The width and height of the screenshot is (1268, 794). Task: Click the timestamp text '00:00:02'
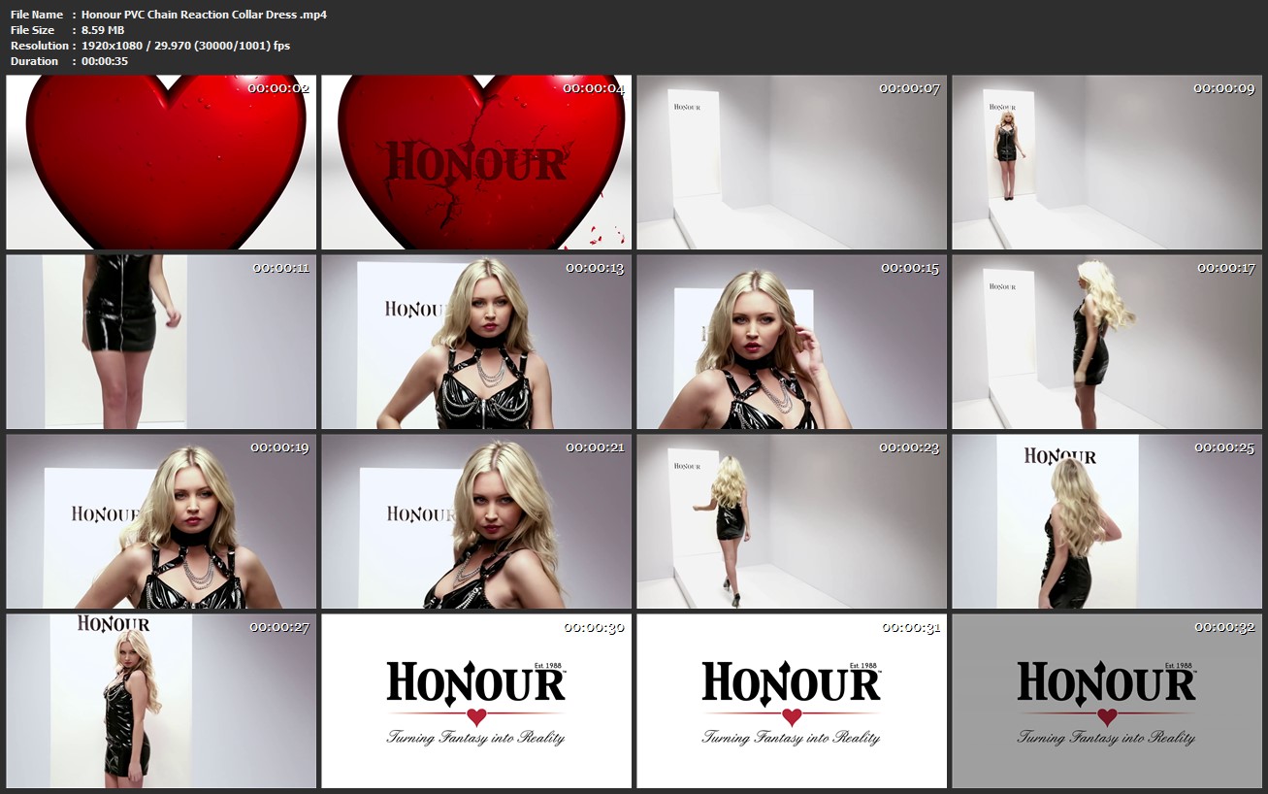click(x=278, y=88)
